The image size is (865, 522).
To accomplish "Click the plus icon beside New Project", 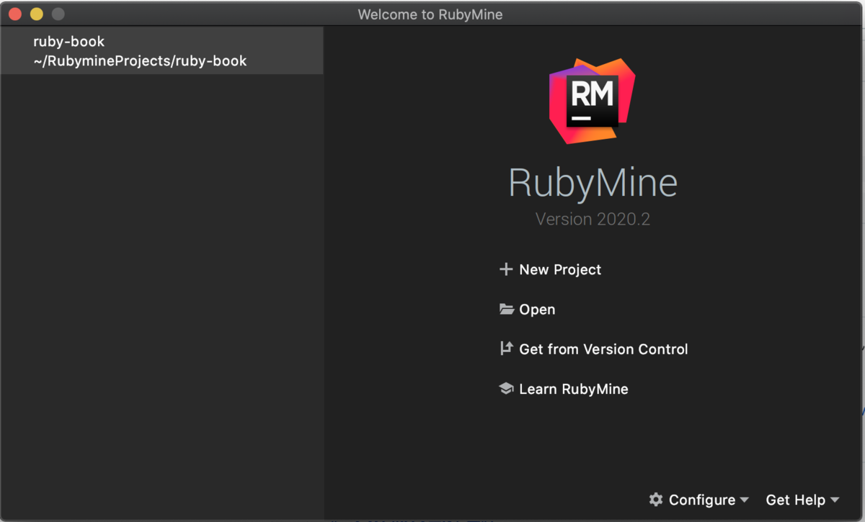I will pyautogui.click(x=506, y=269).
